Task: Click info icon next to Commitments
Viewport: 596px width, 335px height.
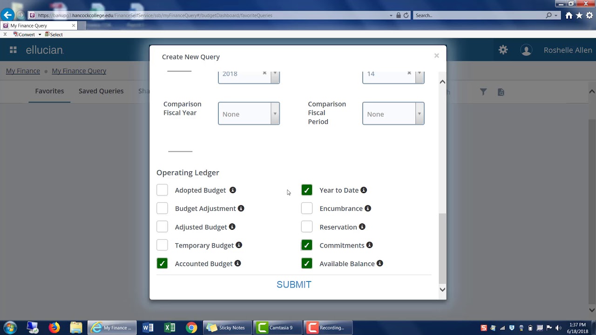Action: point(369,245)
